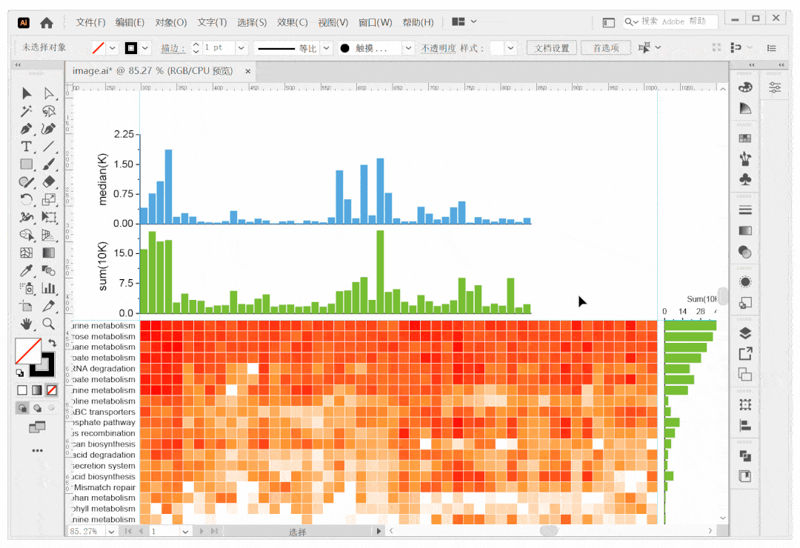
Task: Click the Column Graph tool
Action: click(x=49, y=288)
